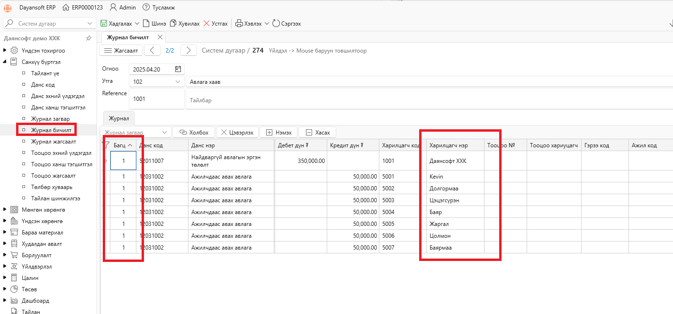
Task: Sort by Багц column header
Action: pyautogui.click(x=123, y=145)
